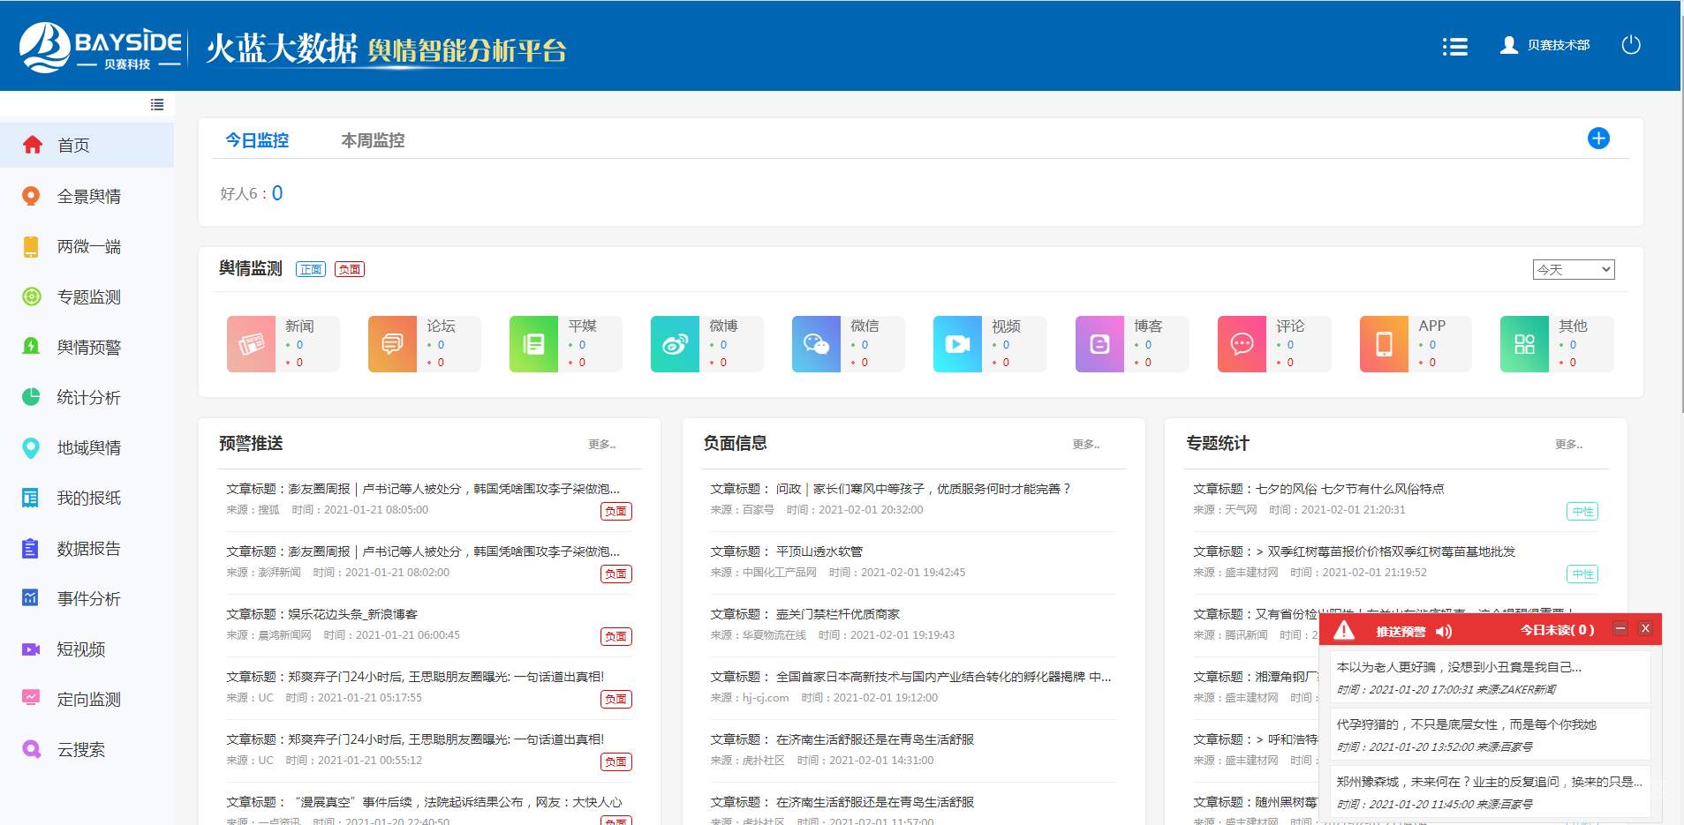Click the 平媒 print media icon
1684x825 pixels.
click(533, 344)
